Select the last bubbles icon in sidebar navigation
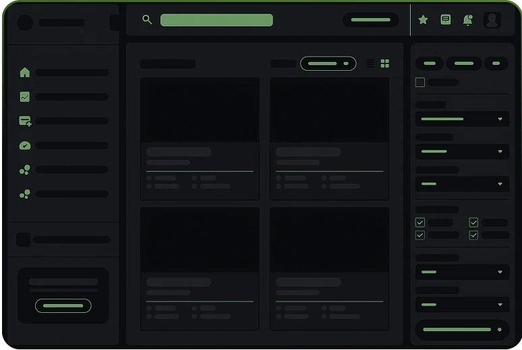Image resolution: width=522 pixels, height=350 pixels. pyautogui.click(x=25, y=194)
